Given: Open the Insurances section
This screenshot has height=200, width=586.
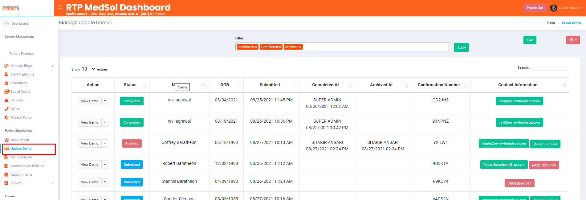Looking at the screenshot, I should [x=19, y=83].
